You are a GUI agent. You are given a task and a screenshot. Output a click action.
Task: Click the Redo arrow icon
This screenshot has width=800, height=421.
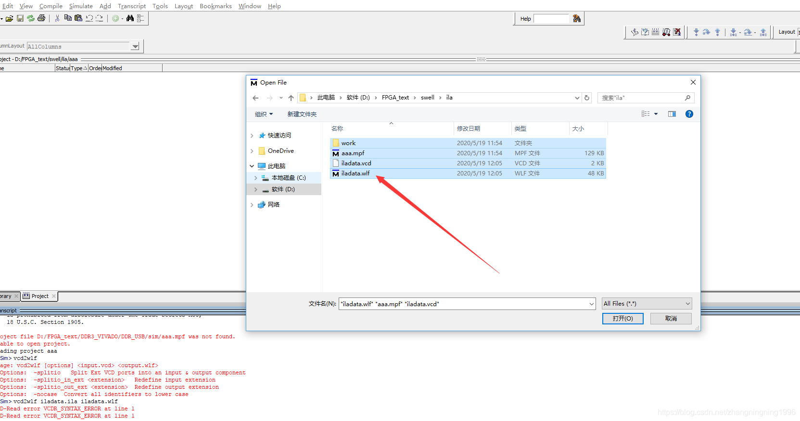pyautogui.click(x=99, y=18)
